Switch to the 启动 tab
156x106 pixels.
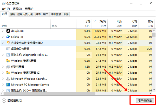click(38, 14)
